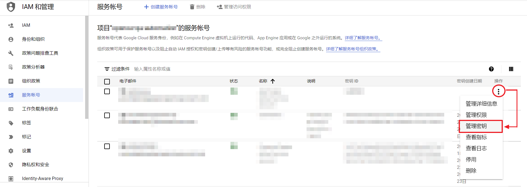527x187 pixels.
Task: Click the trash 删除 toolbar button
Action: (x=198, y=7)
